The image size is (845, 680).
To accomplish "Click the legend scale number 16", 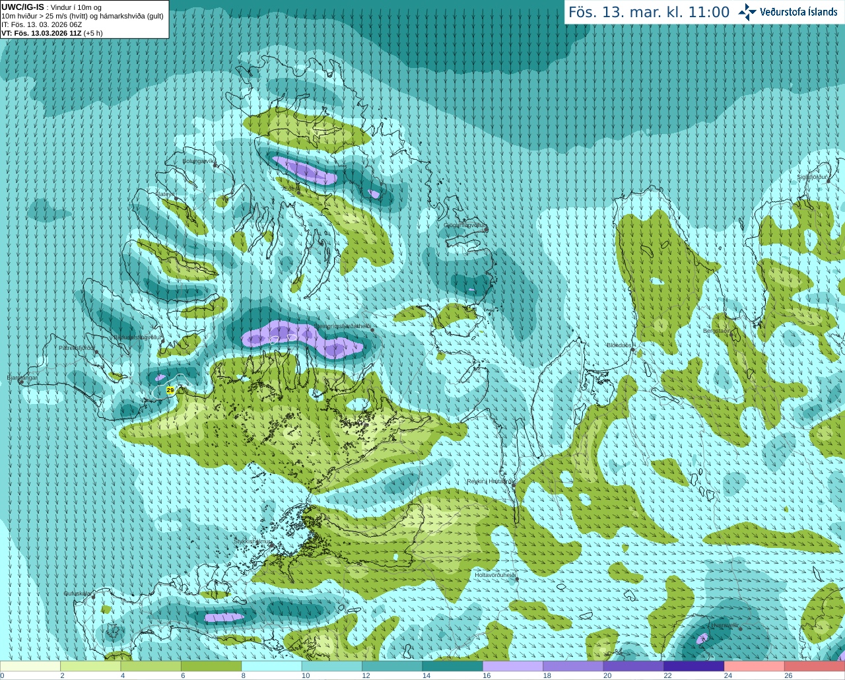I will [487, 675].
